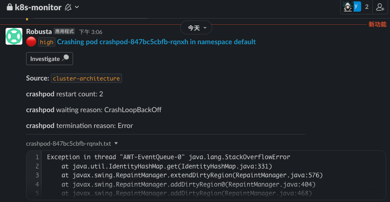Open the 今天 date jump dropdown

(196, 27)
